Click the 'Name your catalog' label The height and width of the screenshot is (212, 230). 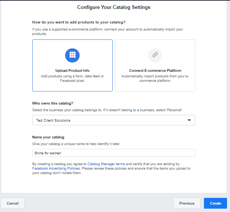[48, 137]
